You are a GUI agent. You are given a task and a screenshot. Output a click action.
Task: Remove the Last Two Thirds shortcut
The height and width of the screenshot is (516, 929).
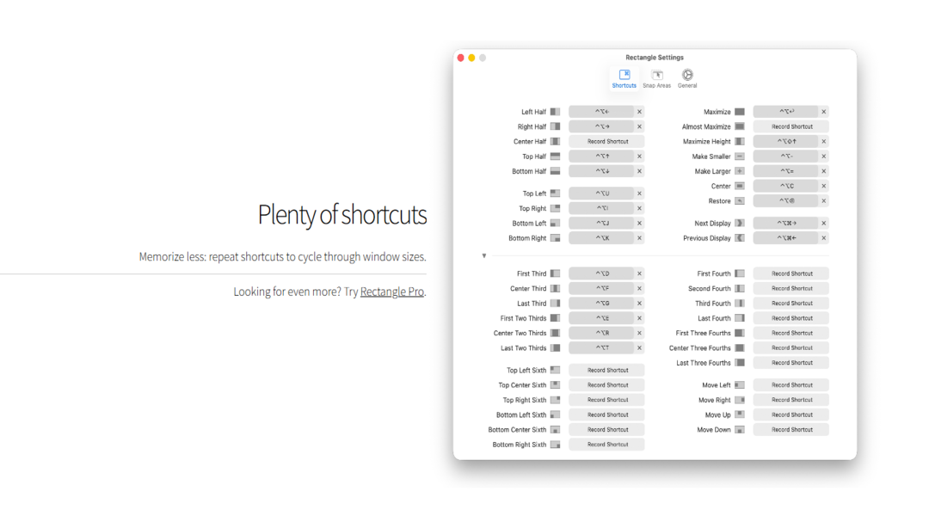coord(639,348)
